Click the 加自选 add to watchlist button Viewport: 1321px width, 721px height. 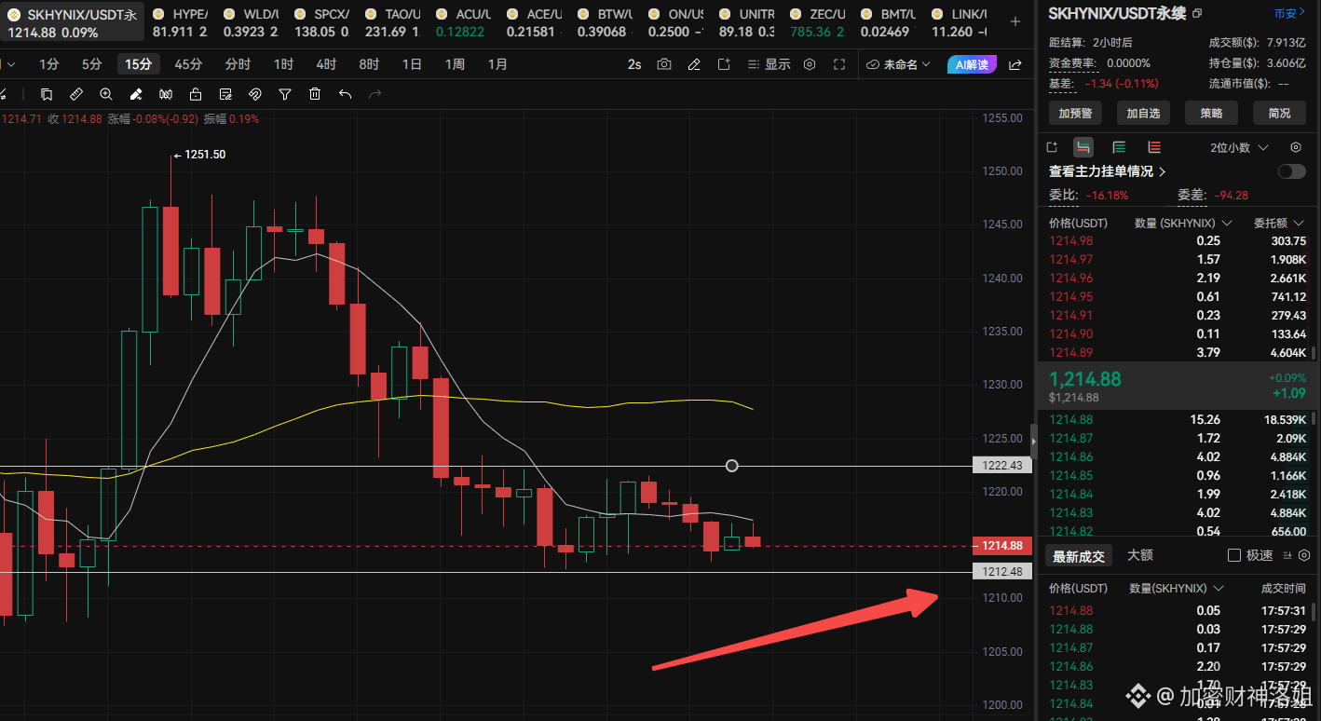(x=1143, y=113)
